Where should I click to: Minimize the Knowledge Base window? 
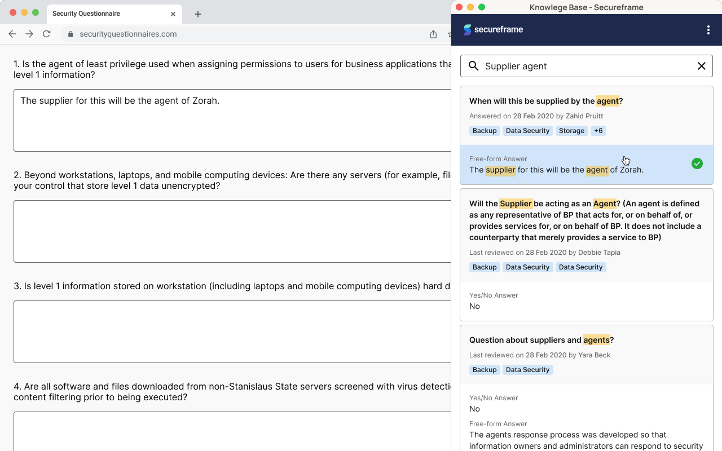click(x=470, y=7)
